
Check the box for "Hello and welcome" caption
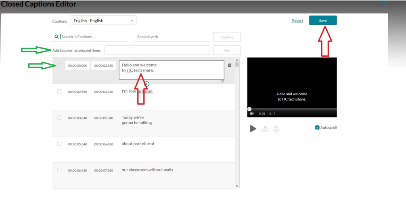pyautogui.click(x=59, y=65)
